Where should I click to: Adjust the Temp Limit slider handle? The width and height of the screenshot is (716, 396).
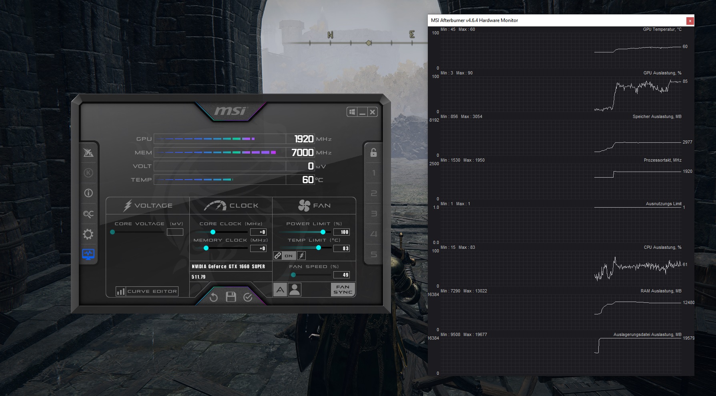point(319,248)
